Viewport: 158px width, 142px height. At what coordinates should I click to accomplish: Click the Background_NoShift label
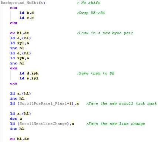click(x=23, y=3)
